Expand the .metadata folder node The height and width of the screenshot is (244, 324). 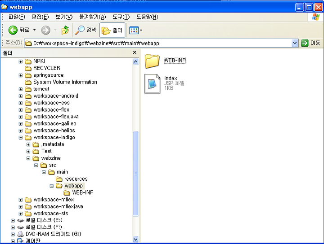point(28,144)
